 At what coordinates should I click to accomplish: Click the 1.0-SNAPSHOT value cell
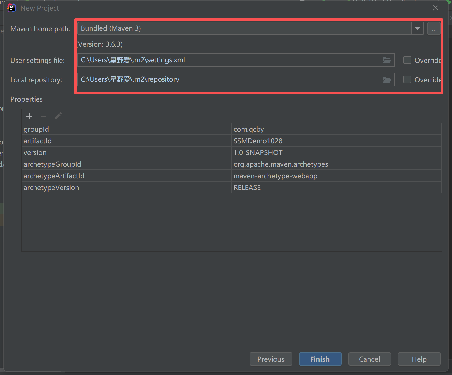[337, 152]
